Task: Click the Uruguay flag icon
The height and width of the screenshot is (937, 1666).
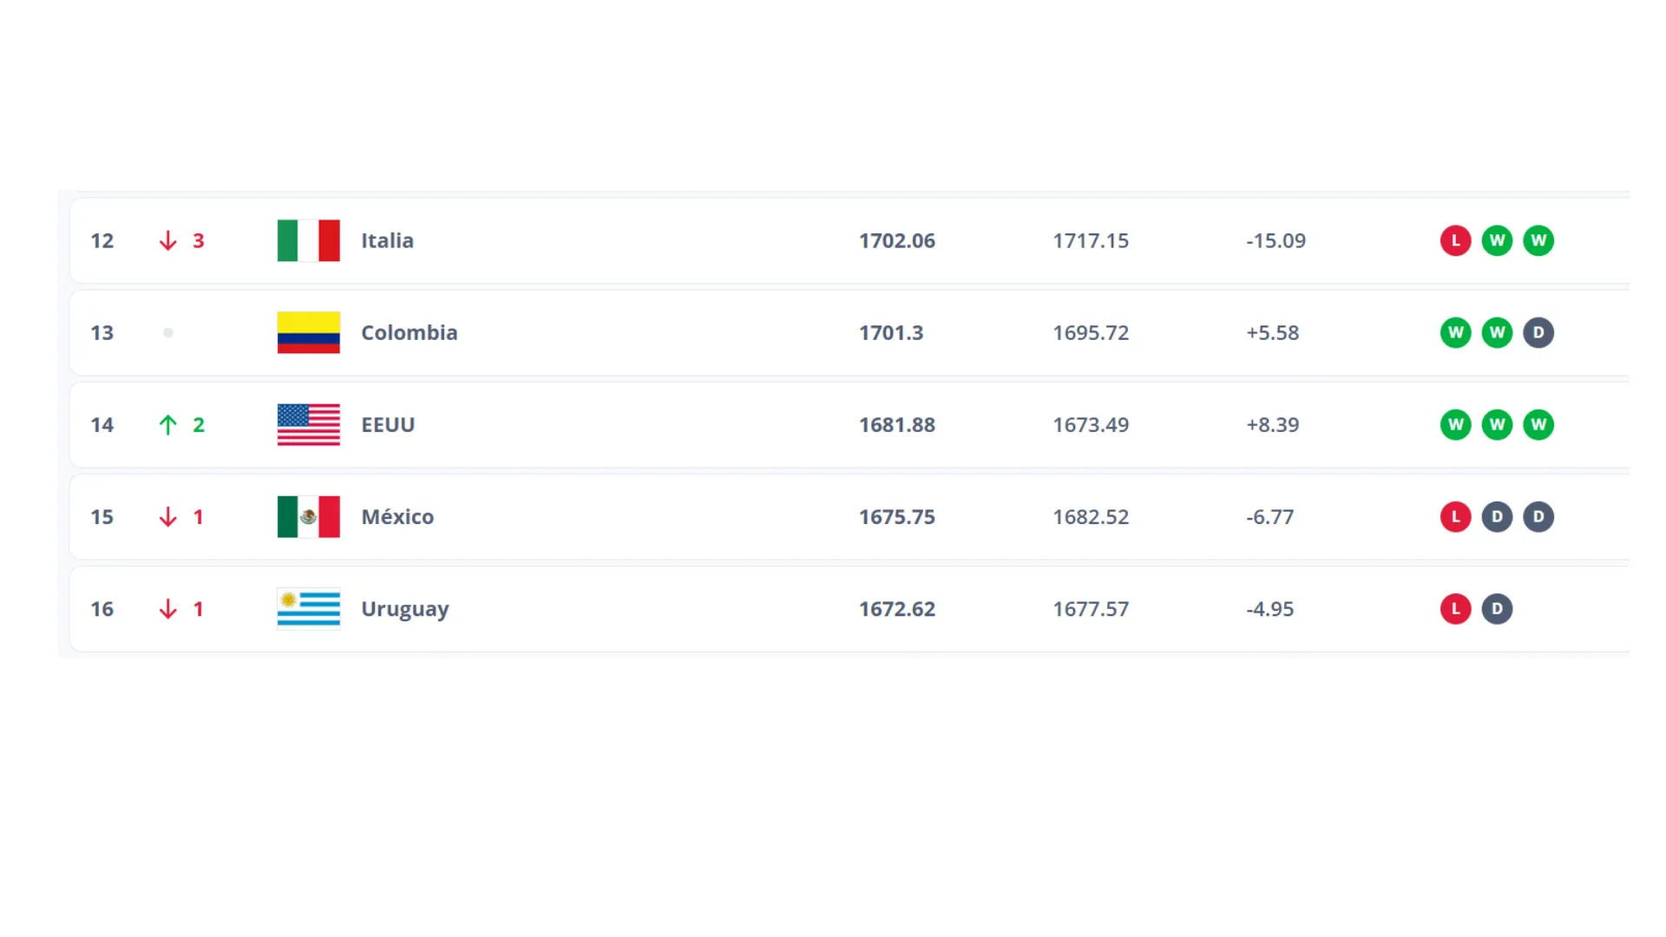Action: pos(308,608)
